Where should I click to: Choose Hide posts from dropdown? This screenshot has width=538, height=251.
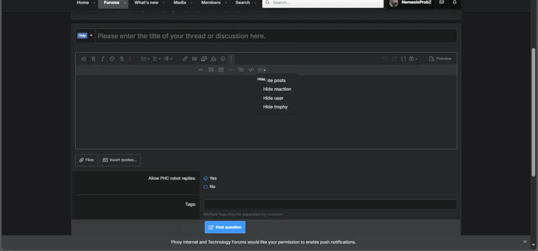tap(277, 80)
